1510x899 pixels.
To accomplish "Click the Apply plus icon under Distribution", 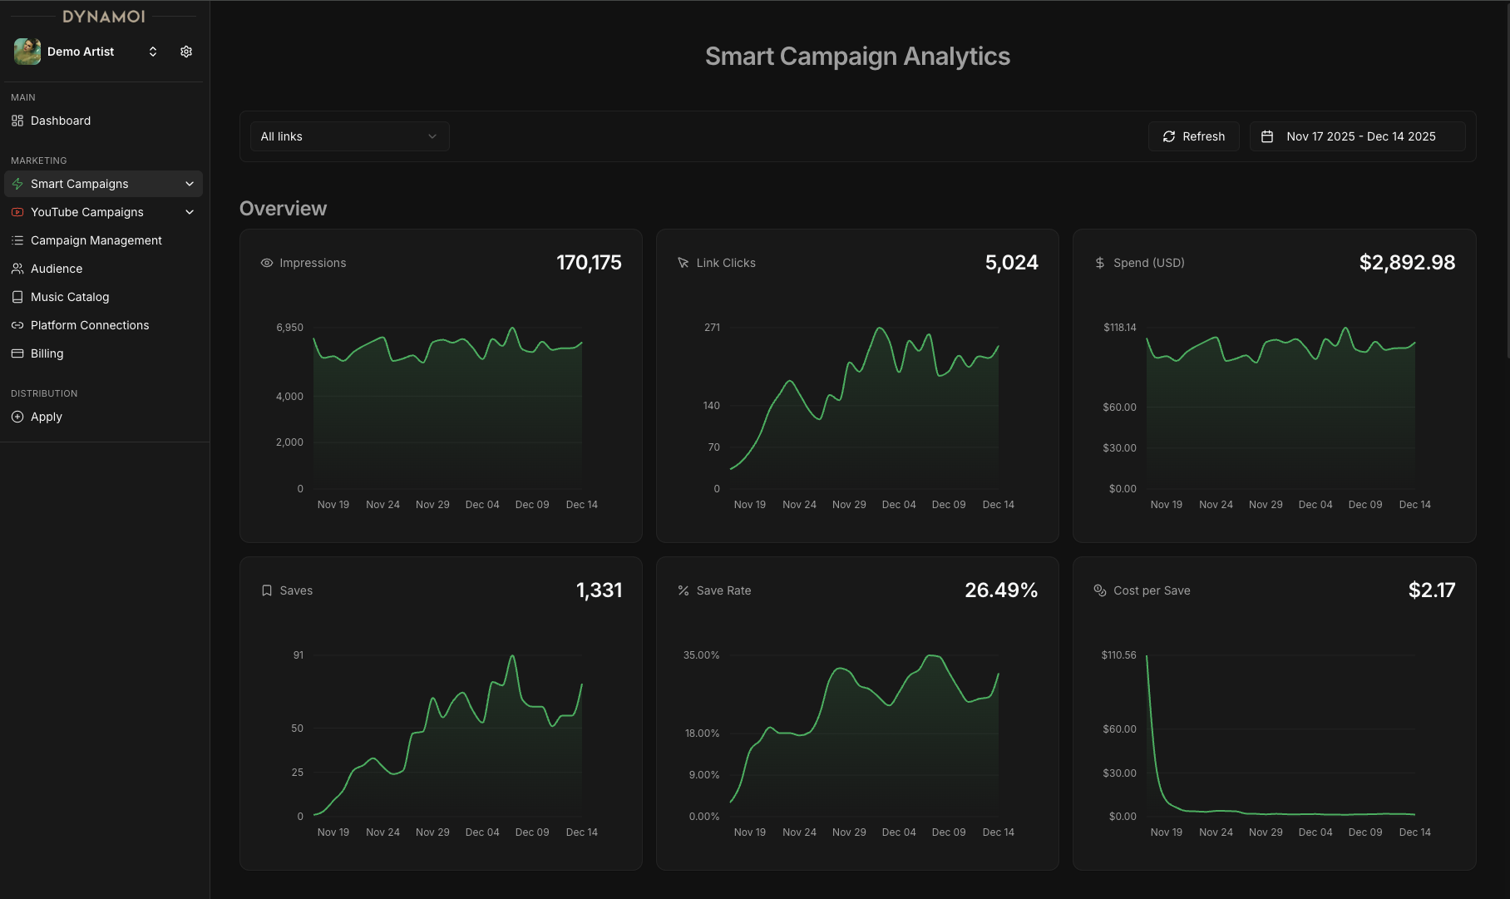I will pyautogui.click(x=17, y=417).
